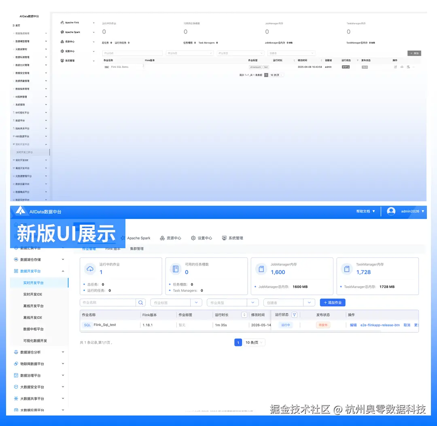The width and height of the screenshot is (437, 426).
Task: Click the cloud publish icon on Flink SQL Demo row
Action: pos(402,67)
